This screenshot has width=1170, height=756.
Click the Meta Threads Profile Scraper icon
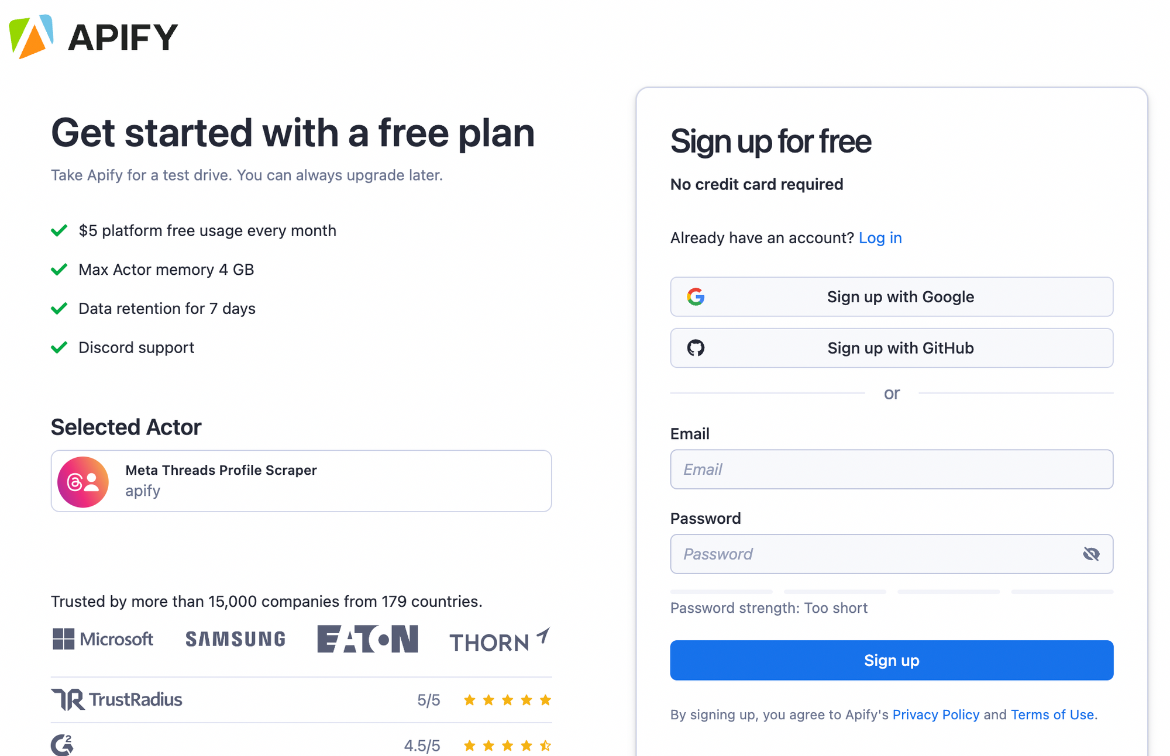click(x=82, y=480)
